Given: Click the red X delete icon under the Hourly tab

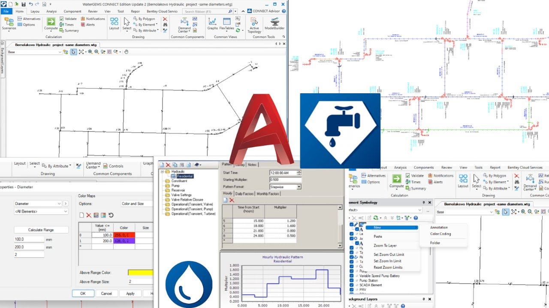Looking at the screenshot, I should (x=232, y=200).
